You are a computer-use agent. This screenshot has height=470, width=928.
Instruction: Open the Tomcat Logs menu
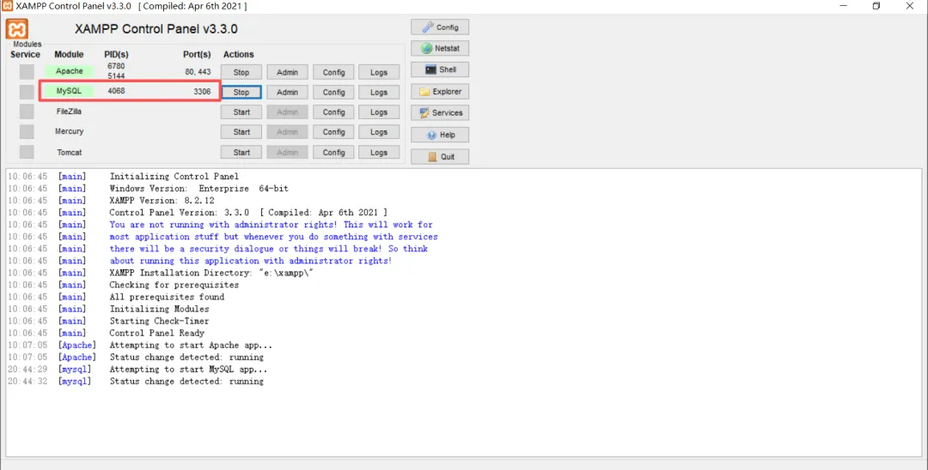[x=379, y=153]
